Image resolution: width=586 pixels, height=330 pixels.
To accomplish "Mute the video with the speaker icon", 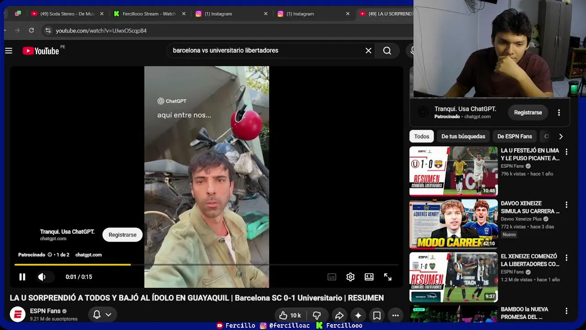I will coord(42,277).
